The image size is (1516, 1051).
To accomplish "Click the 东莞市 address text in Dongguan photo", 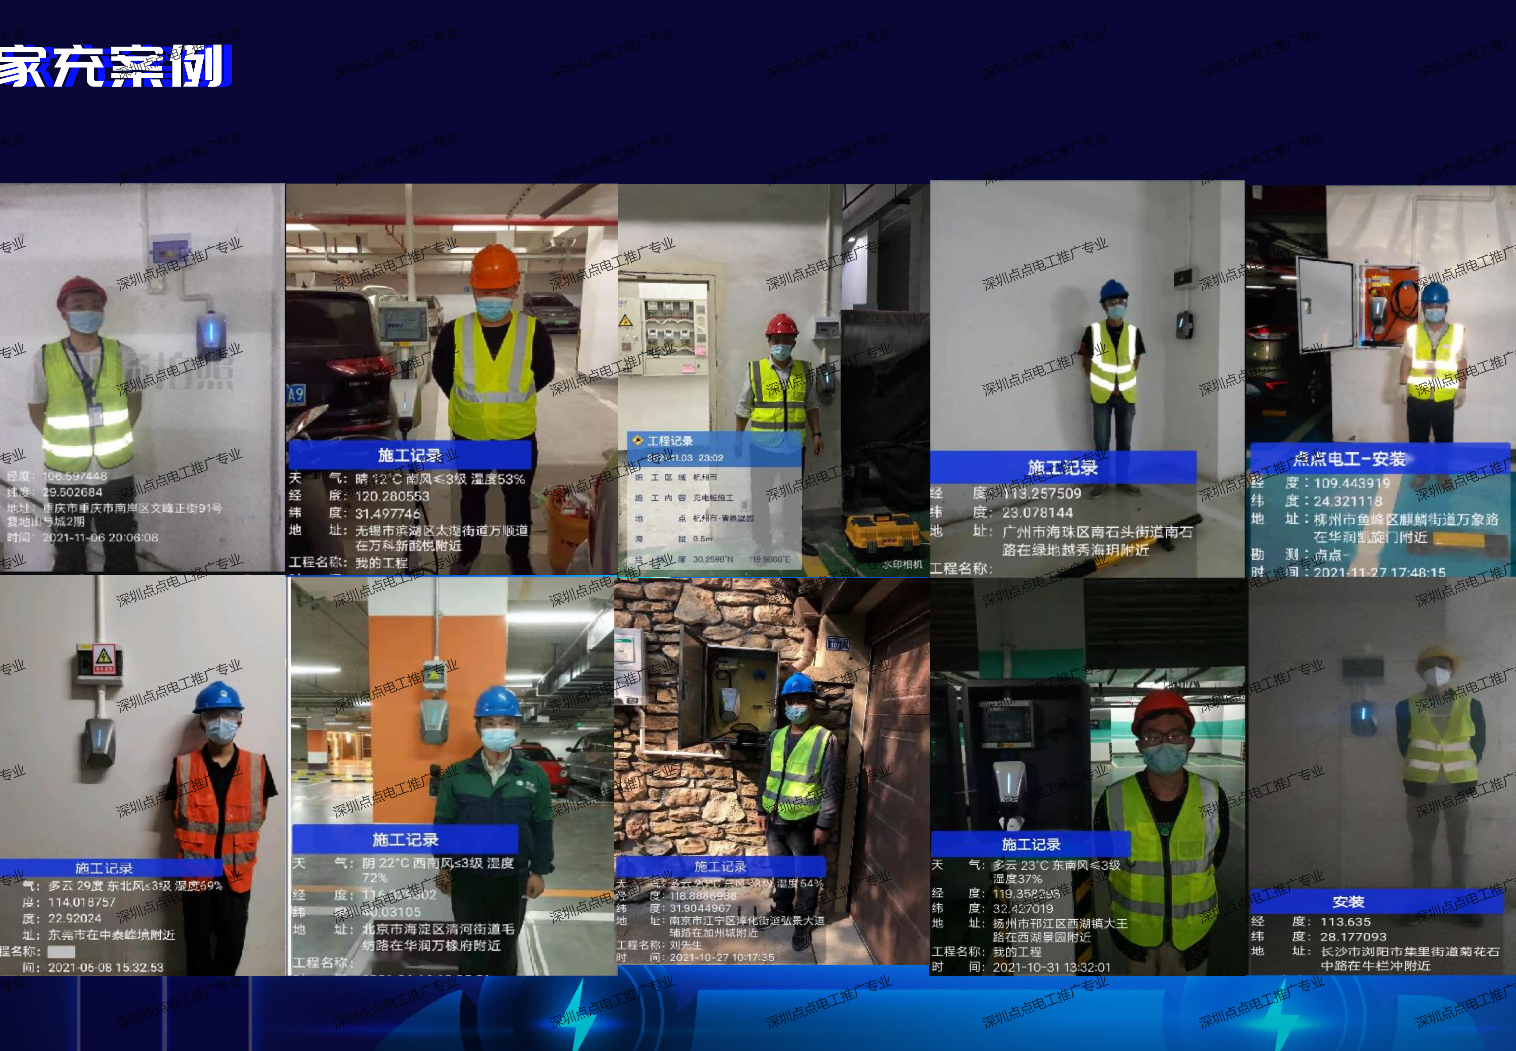I will [x=112, y=935].
